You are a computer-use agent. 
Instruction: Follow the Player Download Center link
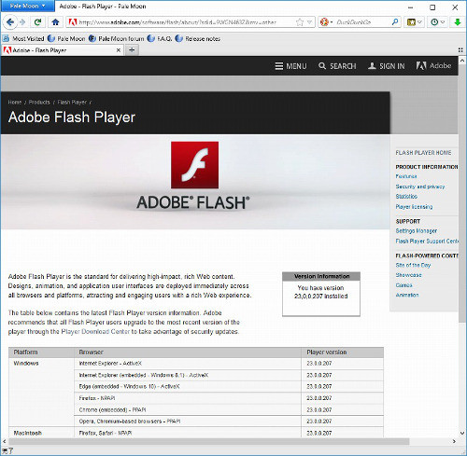pyautogui.click(x=95, y=332)
